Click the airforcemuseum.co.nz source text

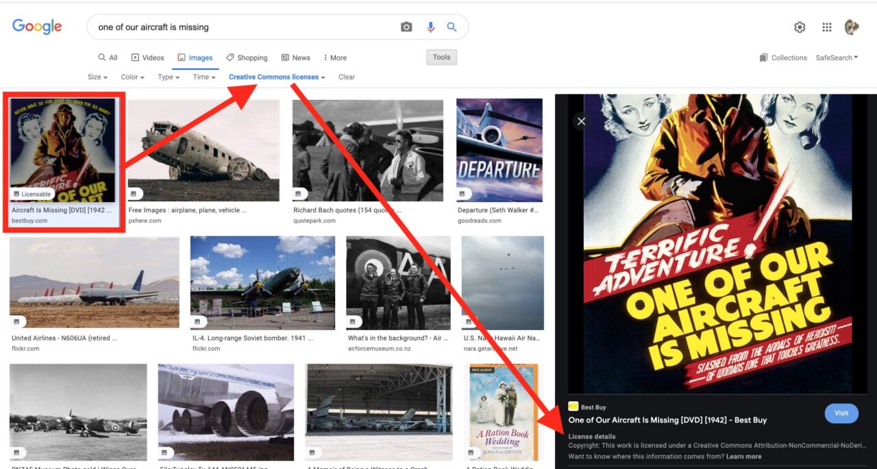[x=379, y=348]
